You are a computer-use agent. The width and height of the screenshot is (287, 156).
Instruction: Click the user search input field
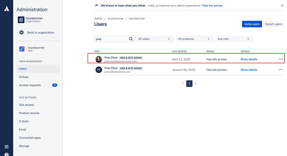pyautogui.click(x=111, y=39)
